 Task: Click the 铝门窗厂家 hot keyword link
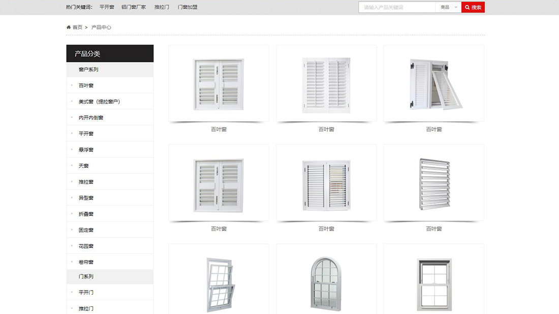point(134,7)
